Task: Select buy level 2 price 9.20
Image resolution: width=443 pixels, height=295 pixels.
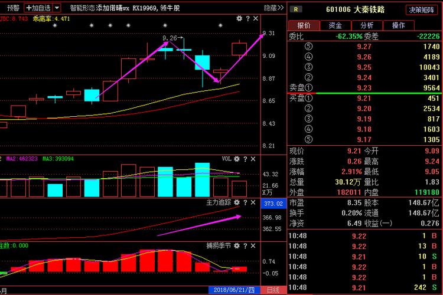Action: click(364, 109)
